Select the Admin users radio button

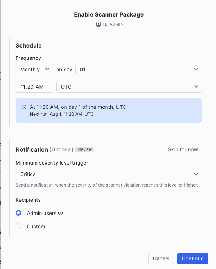pyautogui.click(x=18, y=213)
